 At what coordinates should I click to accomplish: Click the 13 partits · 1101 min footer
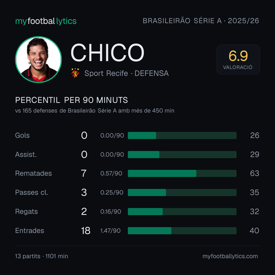(42, 256)
